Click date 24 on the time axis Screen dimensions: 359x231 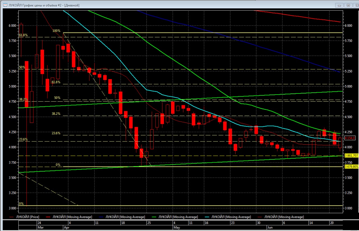coord(39,223)
